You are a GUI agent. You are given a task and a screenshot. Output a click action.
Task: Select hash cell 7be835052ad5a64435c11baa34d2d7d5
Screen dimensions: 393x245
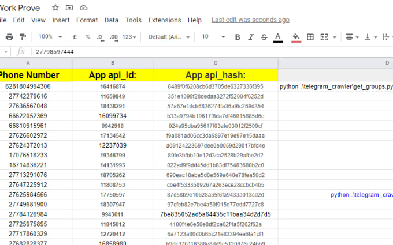click(216, 214)
